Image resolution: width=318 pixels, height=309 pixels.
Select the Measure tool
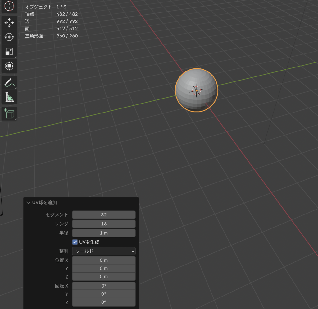(9, 97)
